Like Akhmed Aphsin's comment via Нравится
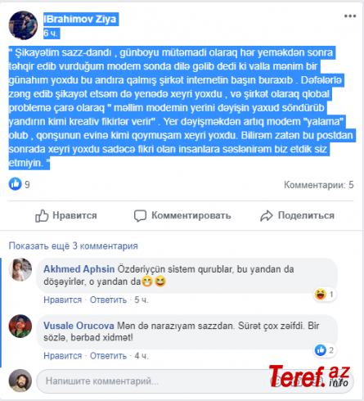The height and width of the screenshot is (401, 364). (x=63, y=300)
